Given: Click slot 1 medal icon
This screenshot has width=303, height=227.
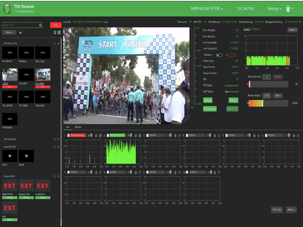Looking at the screenshot, I should pyautogui.click(x=91, y=135).
